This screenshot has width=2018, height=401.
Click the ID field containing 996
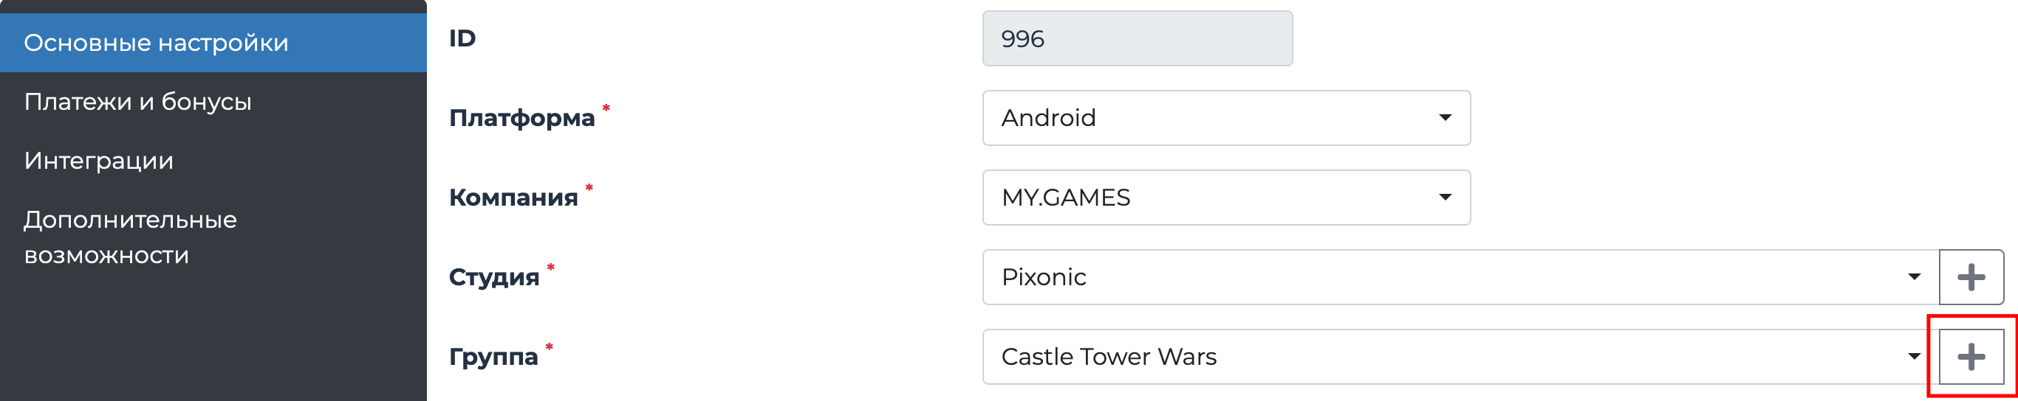[x=1137, y=39]
